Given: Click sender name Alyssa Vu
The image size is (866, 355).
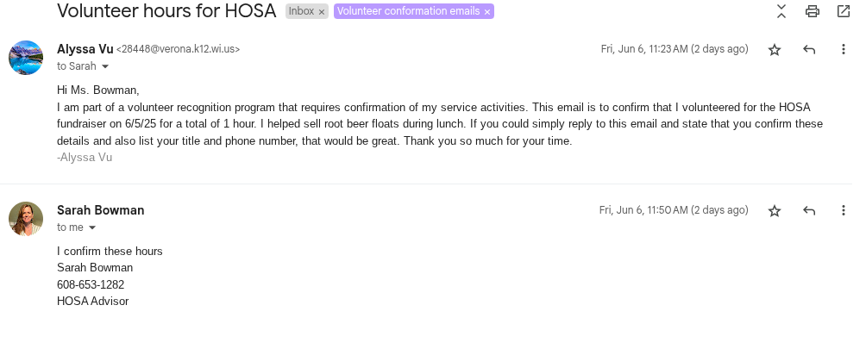Looking at the screenshot, I should (85, 49).
